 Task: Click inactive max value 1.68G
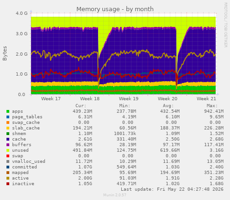tap(217, 184)
